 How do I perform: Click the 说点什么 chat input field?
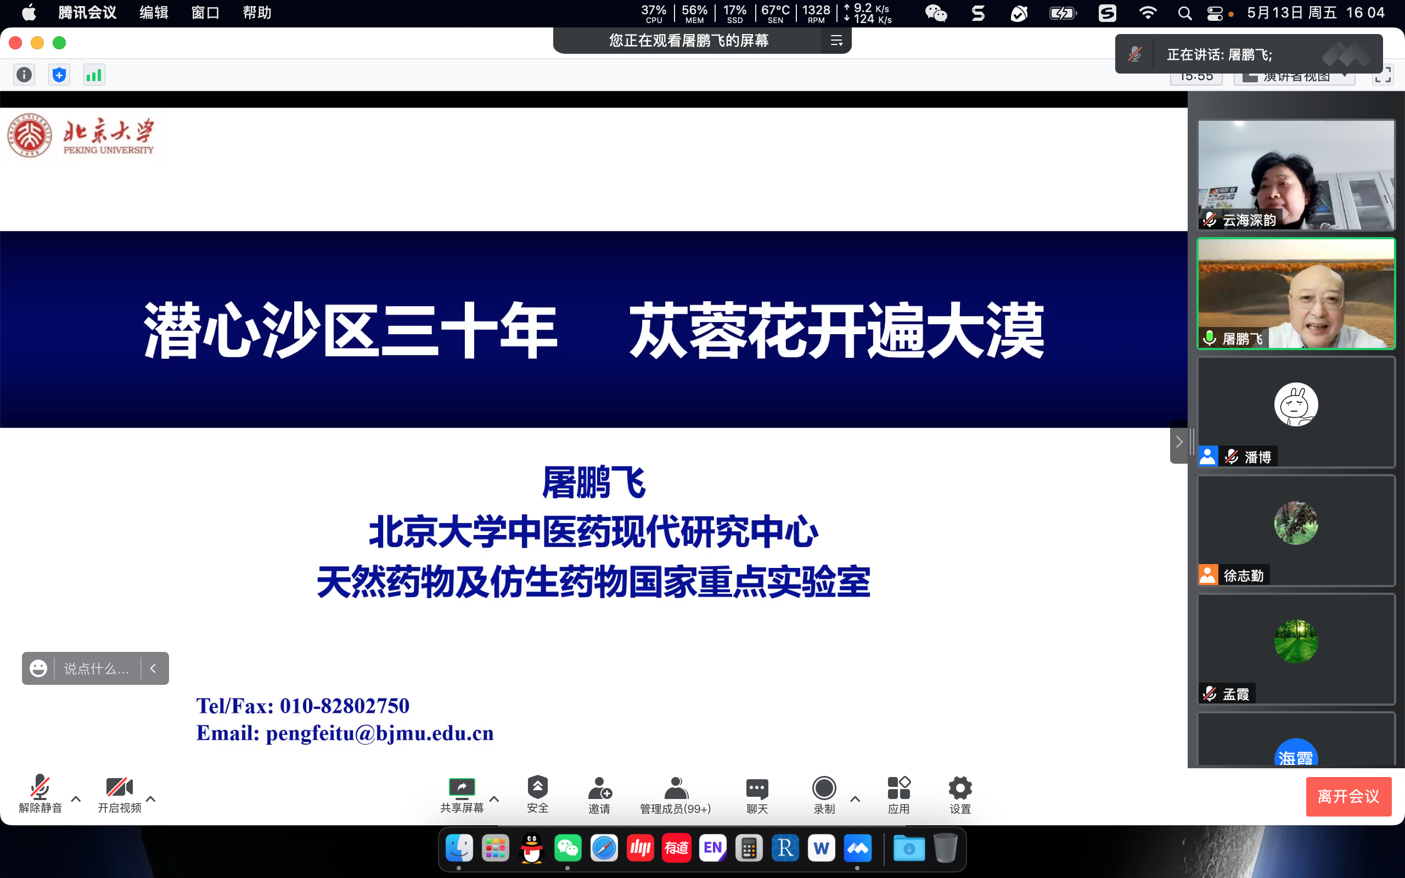(x=97, y=668)
